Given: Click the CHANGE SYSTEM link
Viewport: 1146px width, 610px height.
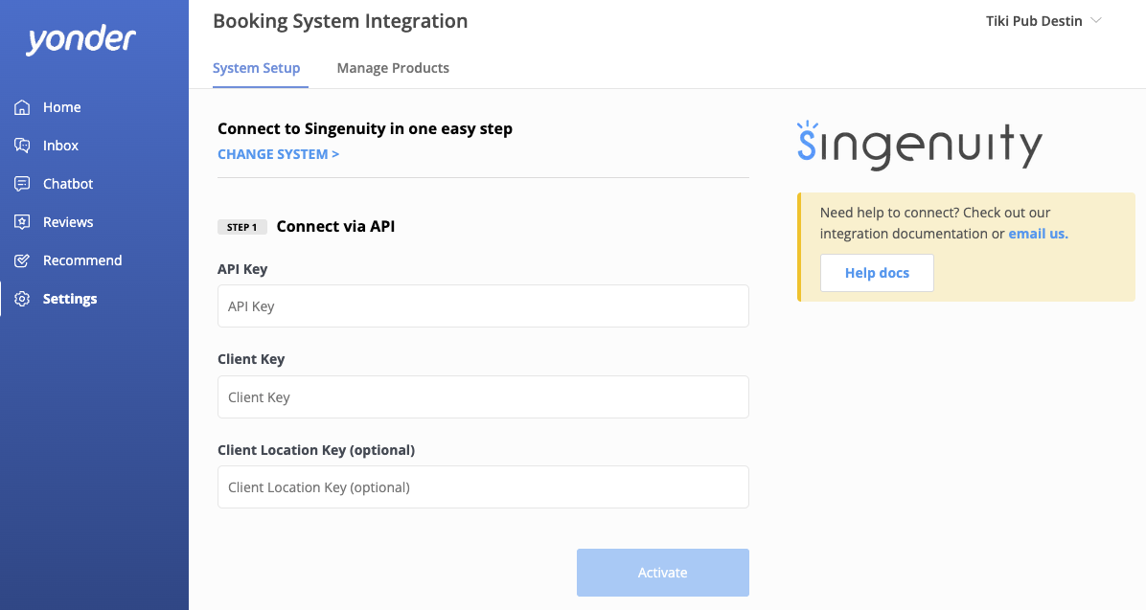Looking at the screenshot, I should point(278,154).
